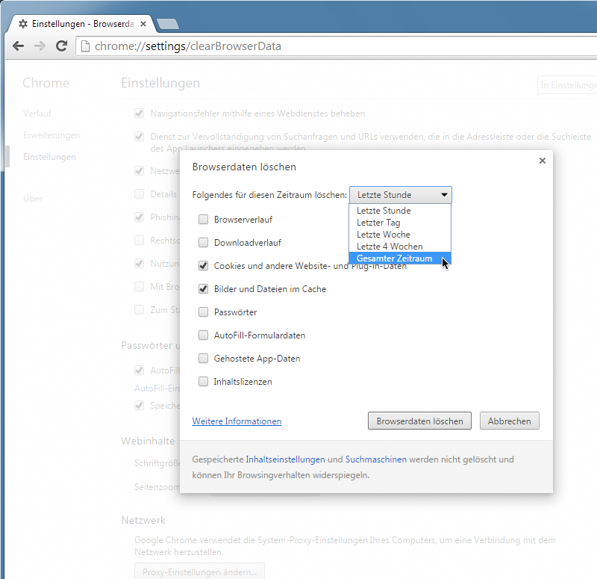This screenshot has height=579, width=597.
Task: Select the Einstellungen browser tab
Action: pyautogui.click(x=82, y=24)
